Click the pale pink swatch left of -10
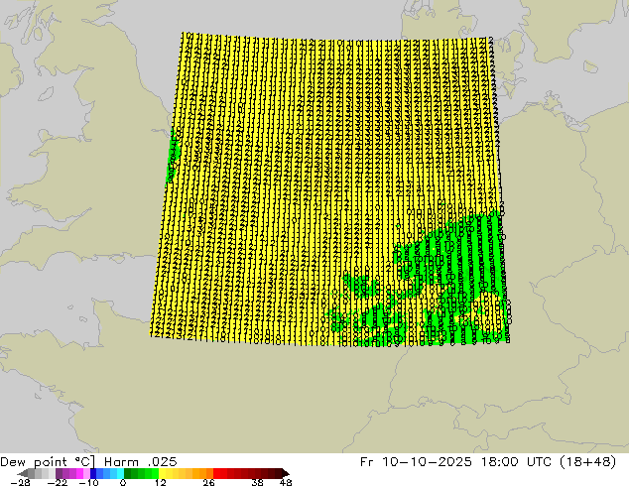The image size is (629, 486). [86, 473]
